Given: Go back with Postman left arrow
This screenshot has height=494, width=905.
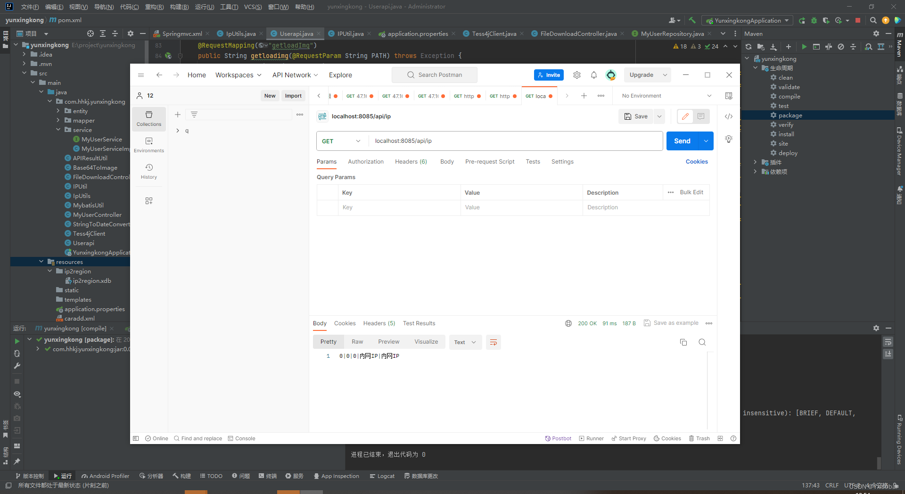Looking at the screenshot, I should (159, 75).
